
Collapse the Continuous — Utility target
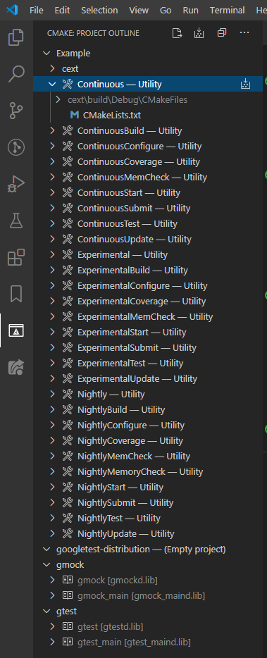click(52, 85)
